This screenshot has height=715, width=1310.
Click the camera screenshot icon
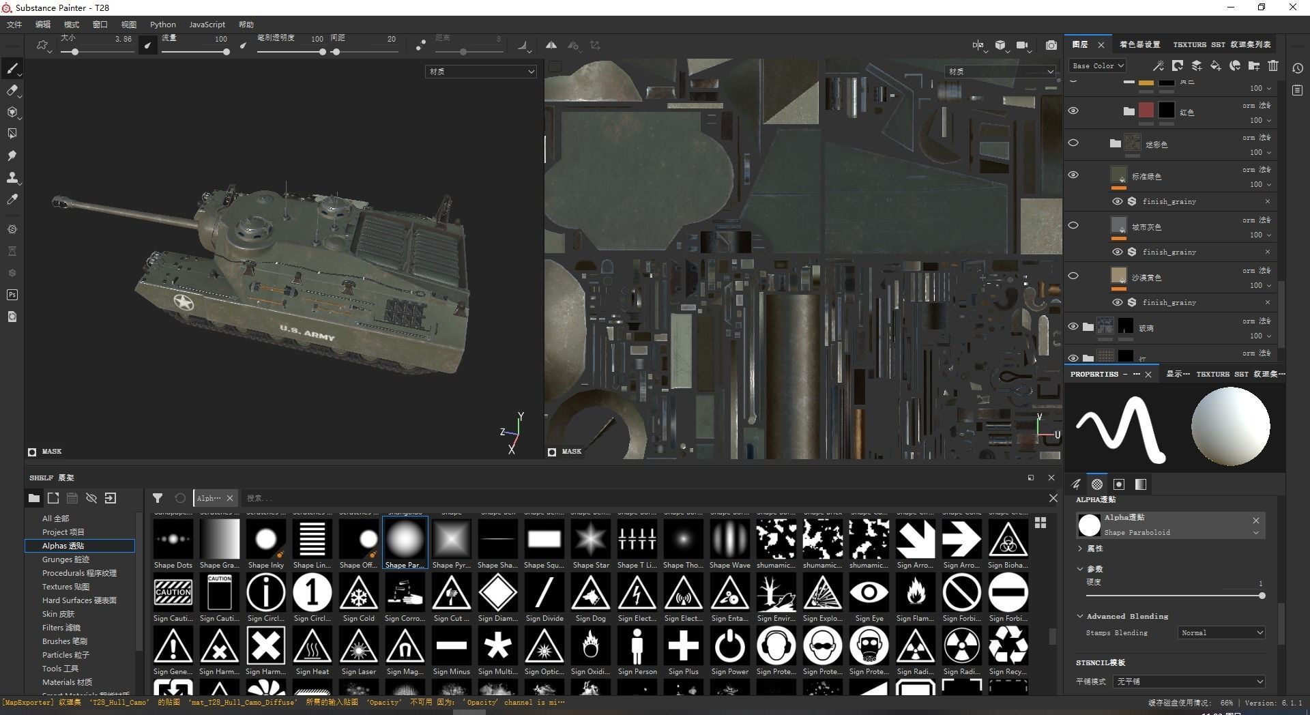pos(1051,46)
